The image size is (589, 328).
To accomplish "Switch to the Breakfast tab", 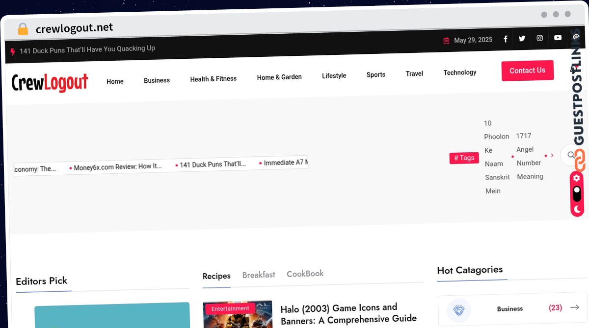I will point(259,275).
